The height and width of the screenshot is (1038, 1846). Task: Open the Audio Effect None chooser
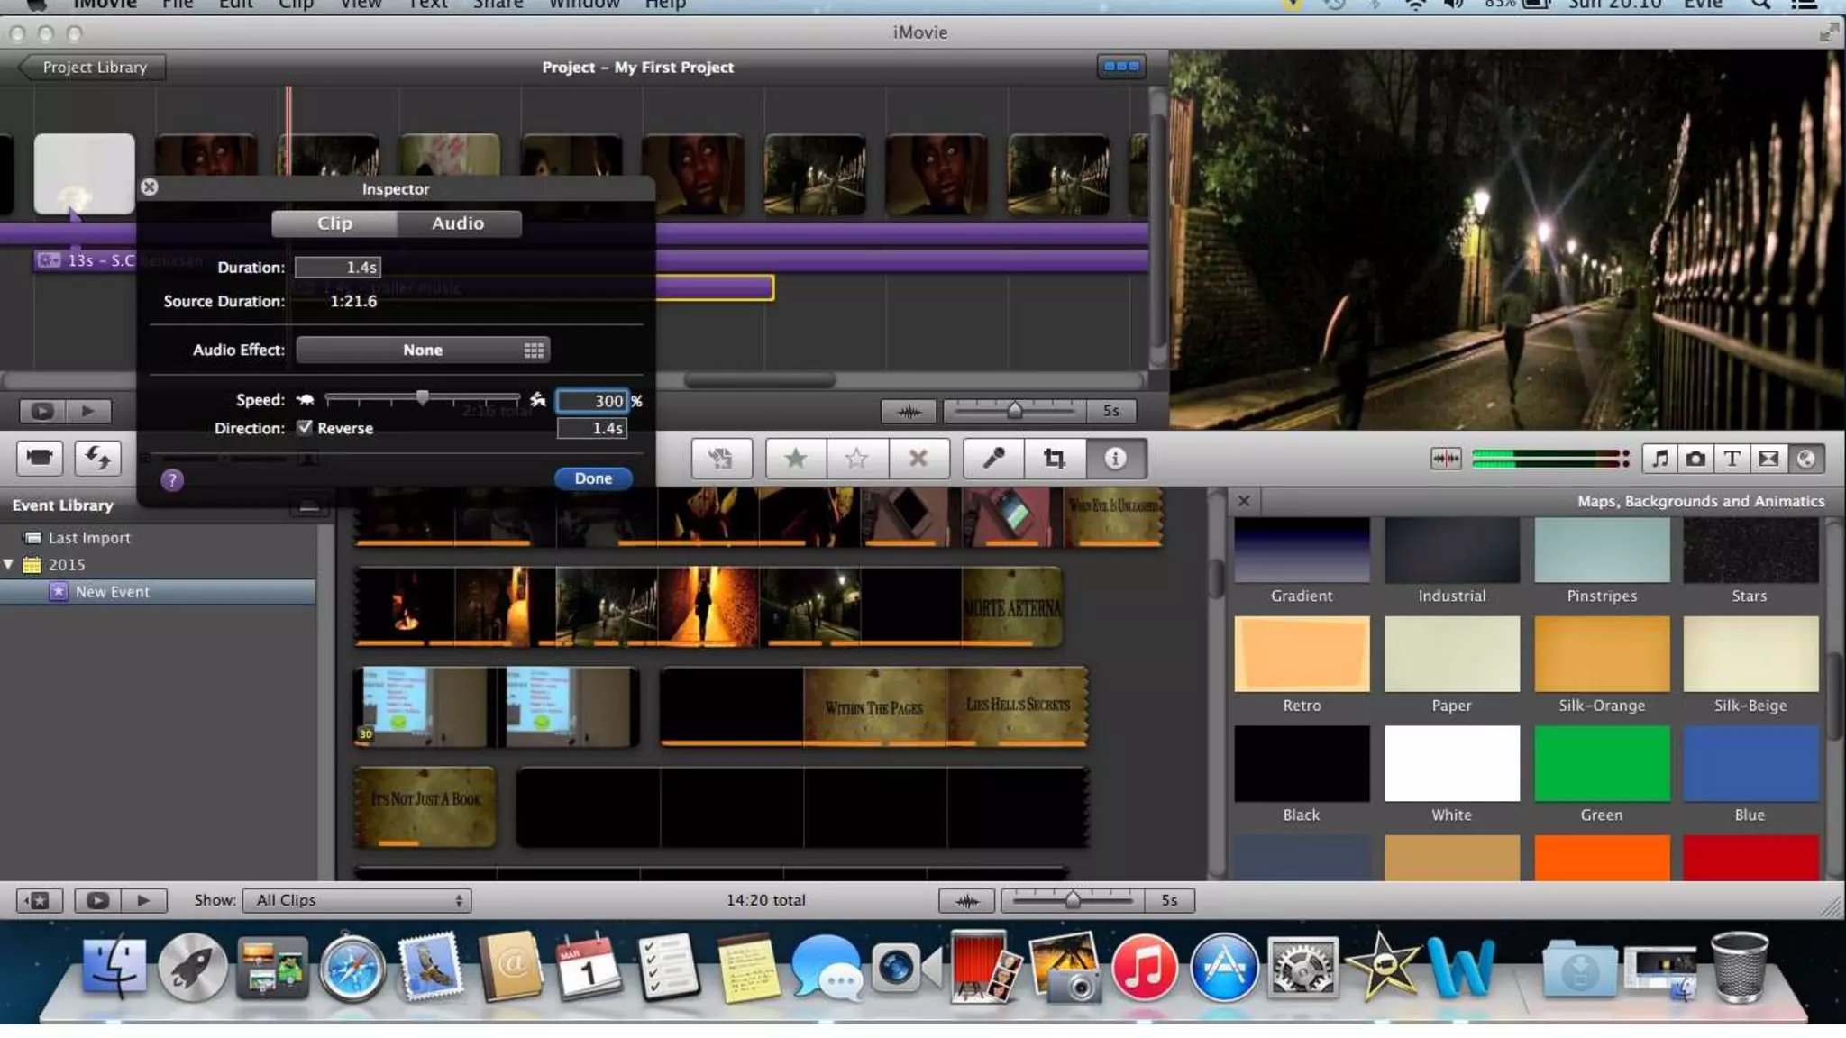(x=423, y=350)
